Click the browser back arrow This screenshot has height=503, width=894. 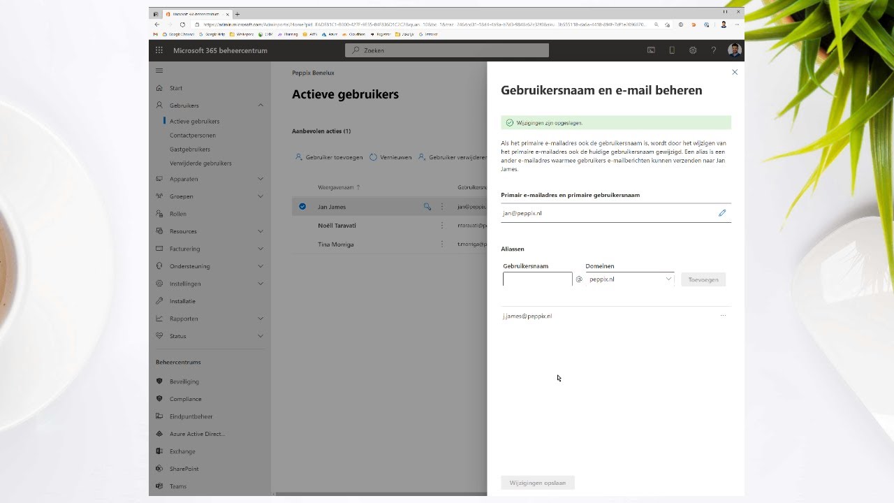point(156,24)
